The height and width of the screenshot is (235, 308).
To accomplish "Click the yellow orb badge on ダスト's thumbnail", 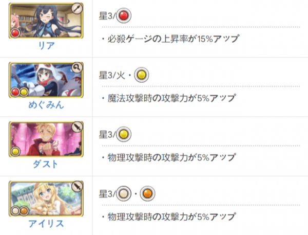I will tap(15, 152).
